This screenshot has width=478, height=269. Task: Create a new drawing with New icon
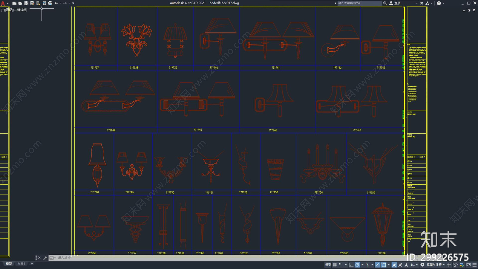tap(14, 3)
